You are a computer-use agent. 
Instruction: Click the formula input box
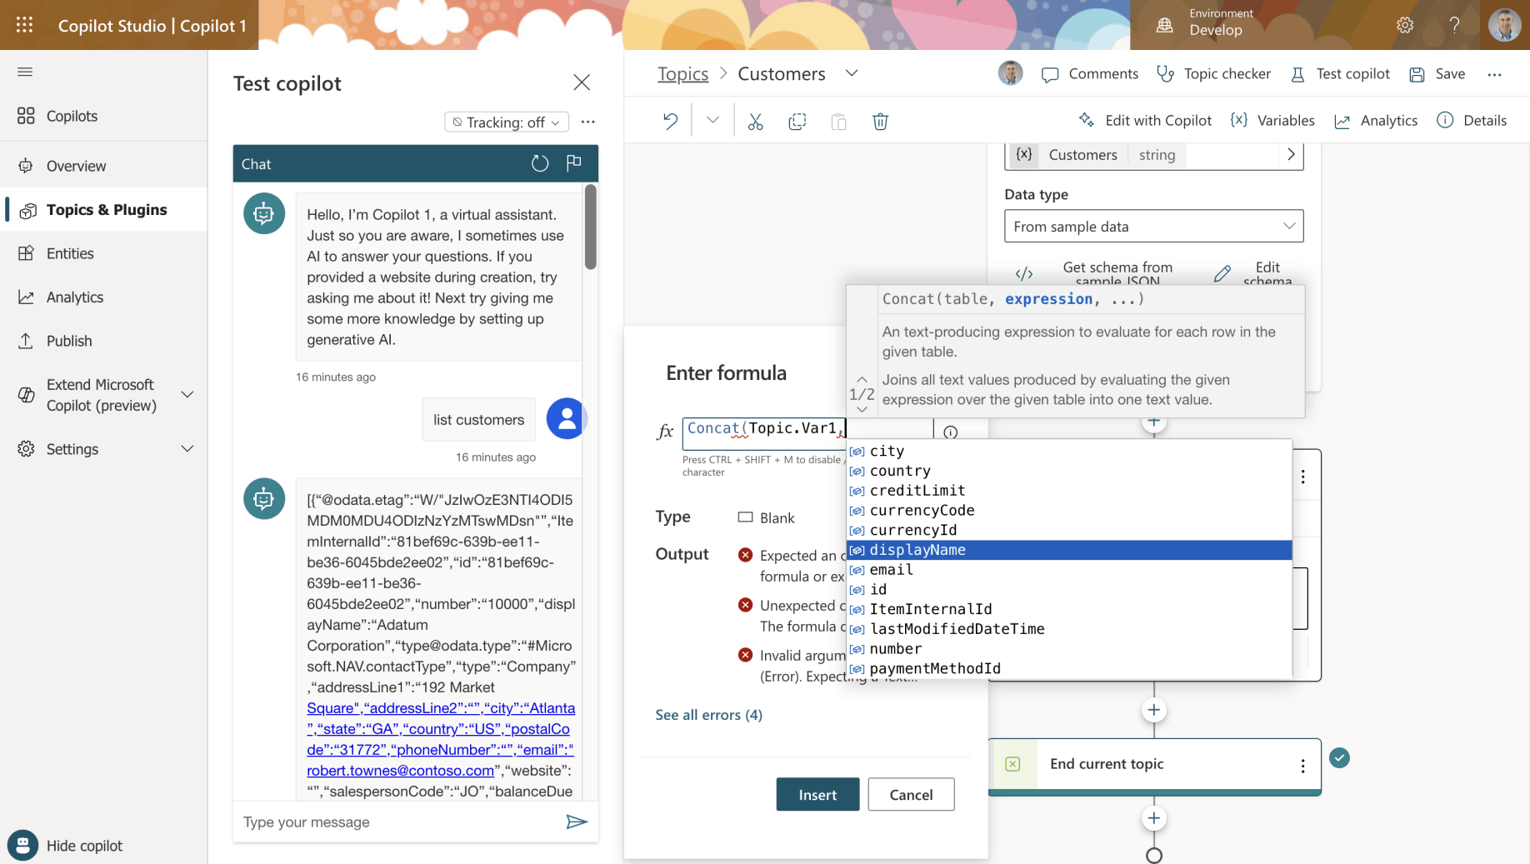pos(807,434)
